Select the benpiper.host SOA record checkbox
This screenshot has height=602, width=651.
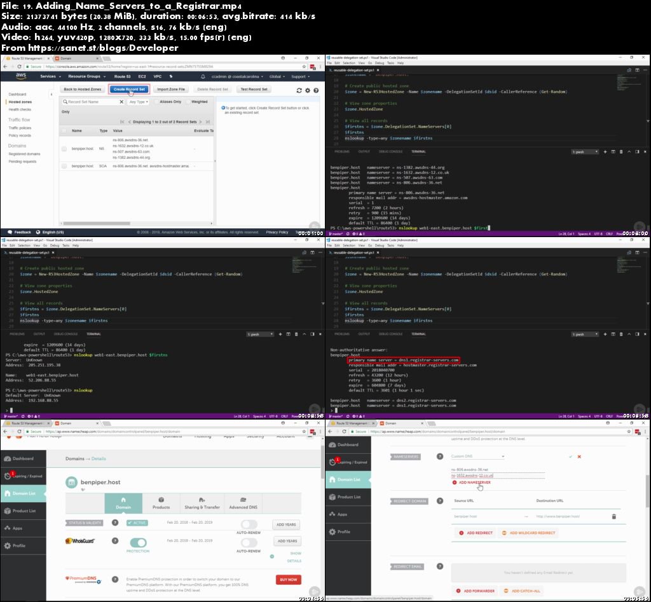point(64,166)
